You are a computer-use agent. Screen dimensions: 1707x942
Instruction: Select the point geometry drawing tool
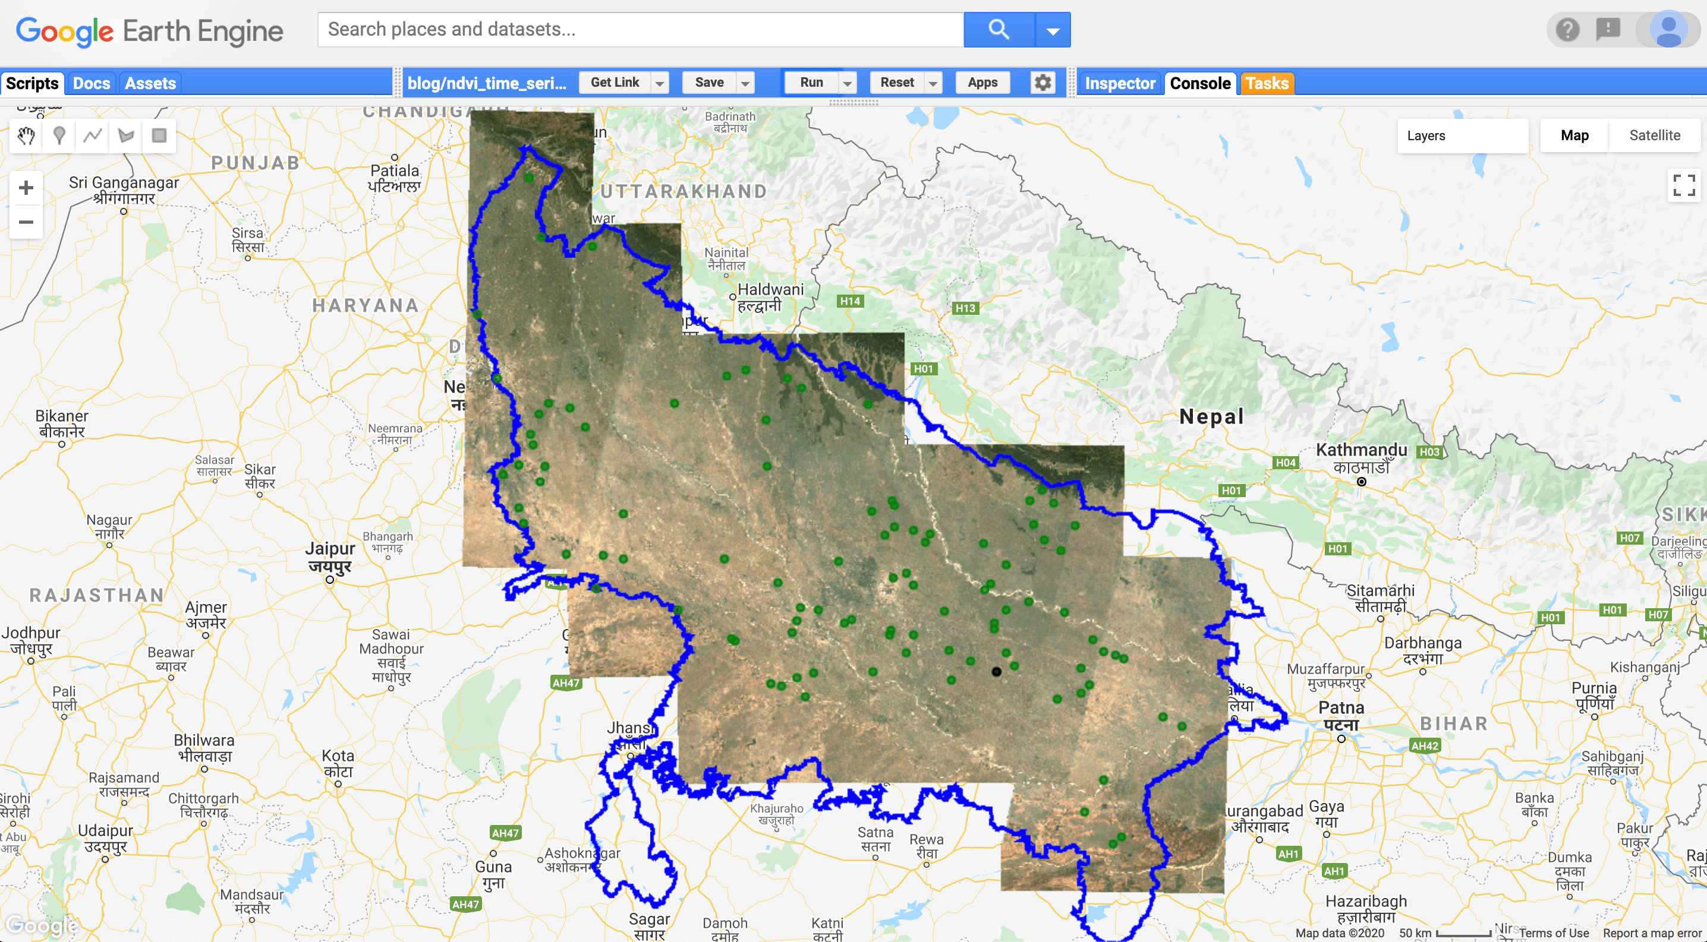point(58,135)
